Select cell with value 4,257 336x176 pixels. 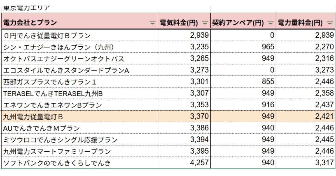[184, 163]
